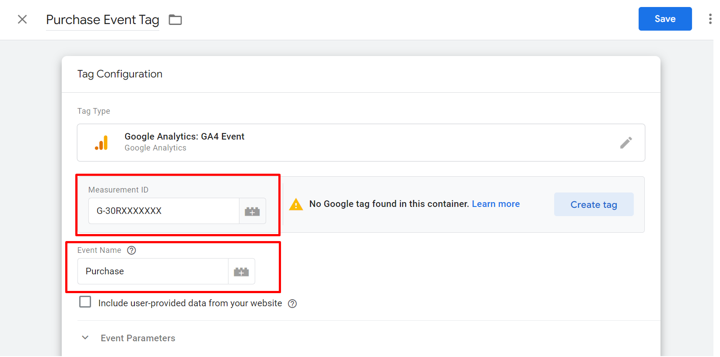The height and width of the screenshot is (357, 720).
Task: Focus the Measurement ID field
Action: [164, 211]
